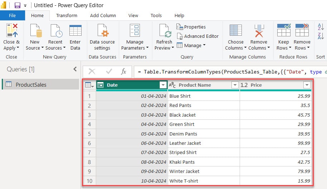
Task: Switch to the Tools tab
Action: click(156, 15)
